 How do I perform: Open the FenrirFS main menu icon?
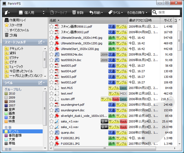pyautogui.click(x=7, y=12)
